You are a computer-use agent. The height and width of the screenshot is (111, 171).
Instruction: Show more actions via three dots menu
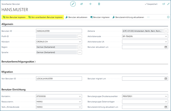148,17
